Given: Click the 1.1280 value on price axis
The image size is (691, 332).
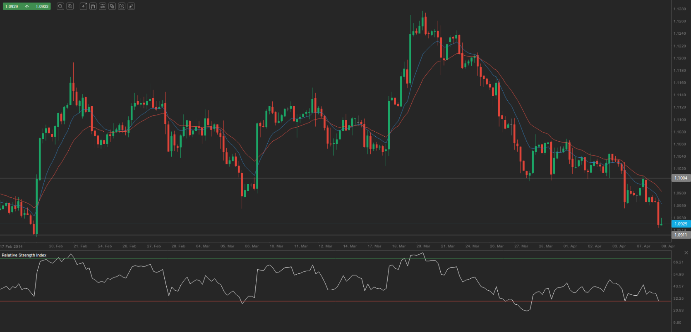Looking at the screenshot, I should click(679, 9).
